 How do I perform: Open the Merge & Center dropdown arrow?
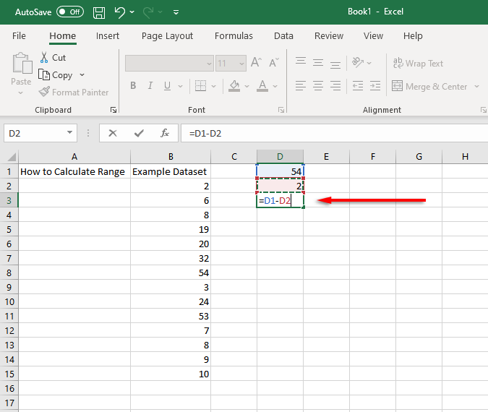tap(476, 87)
